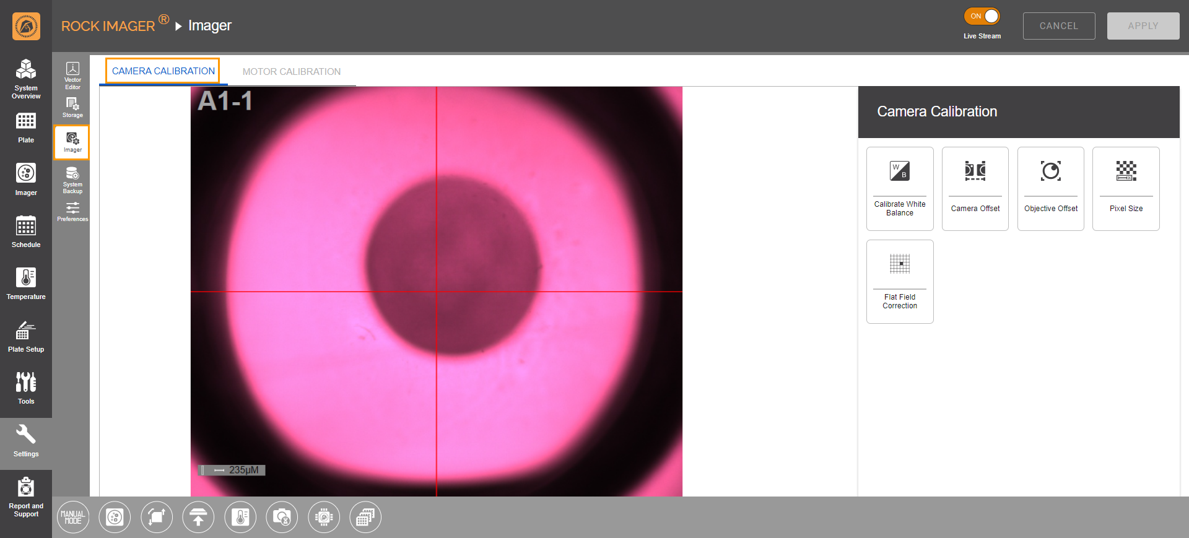Open the Camera Offset tool

(x=975, y=188)
